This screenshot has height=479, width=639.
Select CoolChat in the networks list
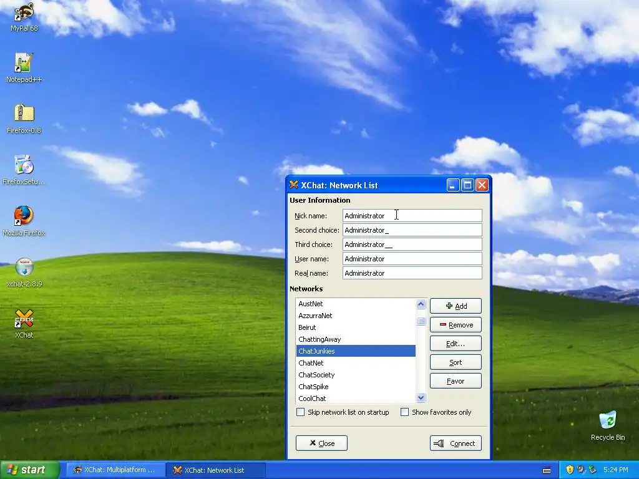[356, 398]
